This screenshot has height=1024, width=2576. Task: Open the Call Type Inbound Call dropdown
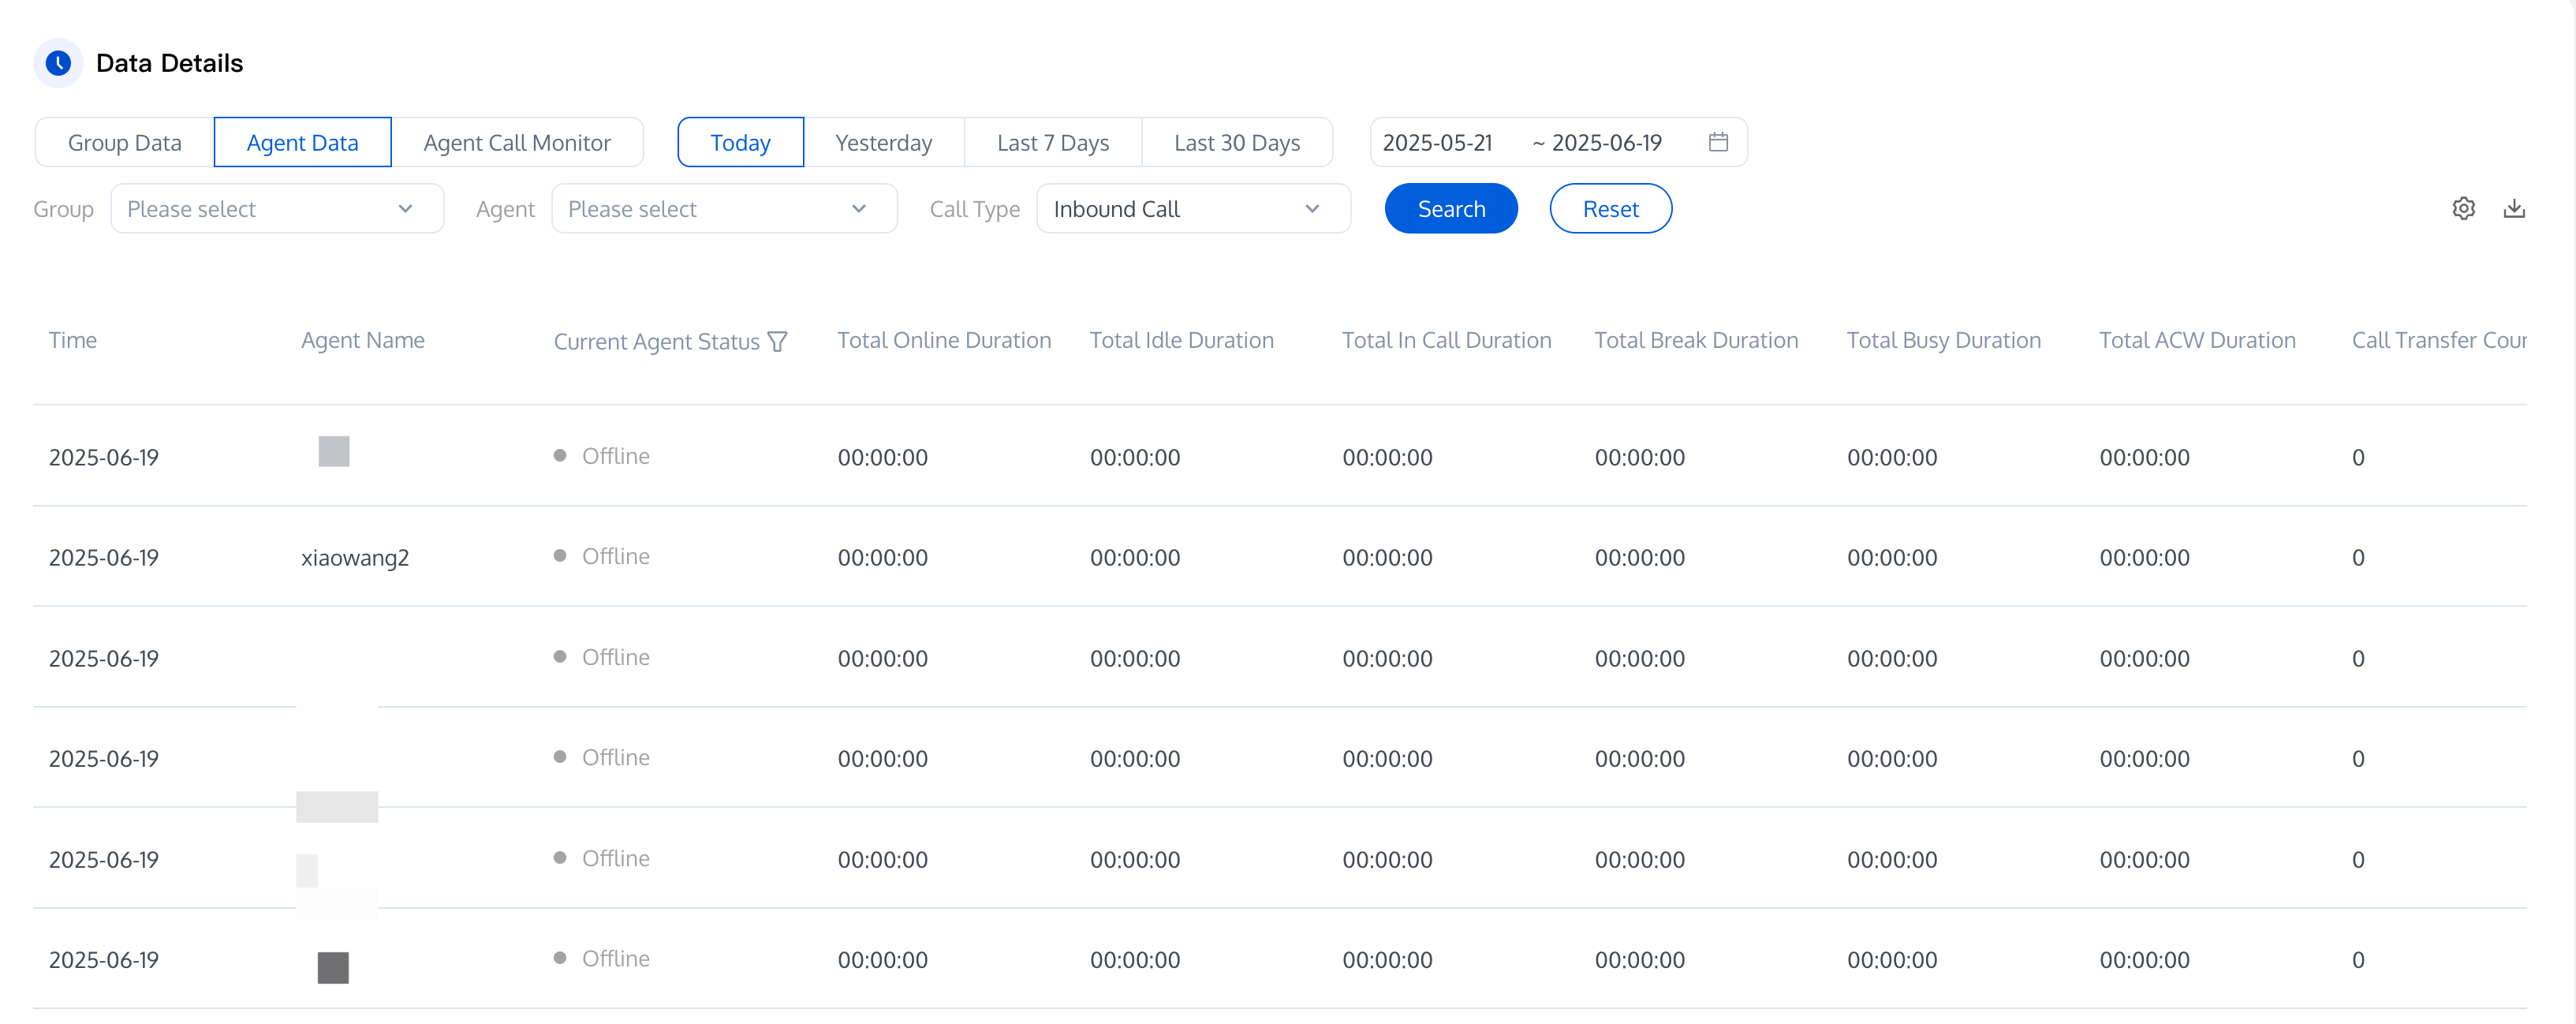(1193, 209)
